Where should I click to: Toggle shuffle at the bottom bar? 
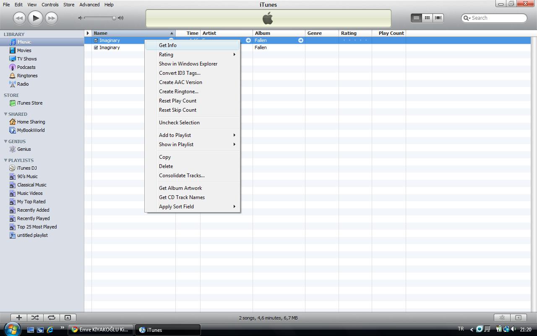pos(35,318)
